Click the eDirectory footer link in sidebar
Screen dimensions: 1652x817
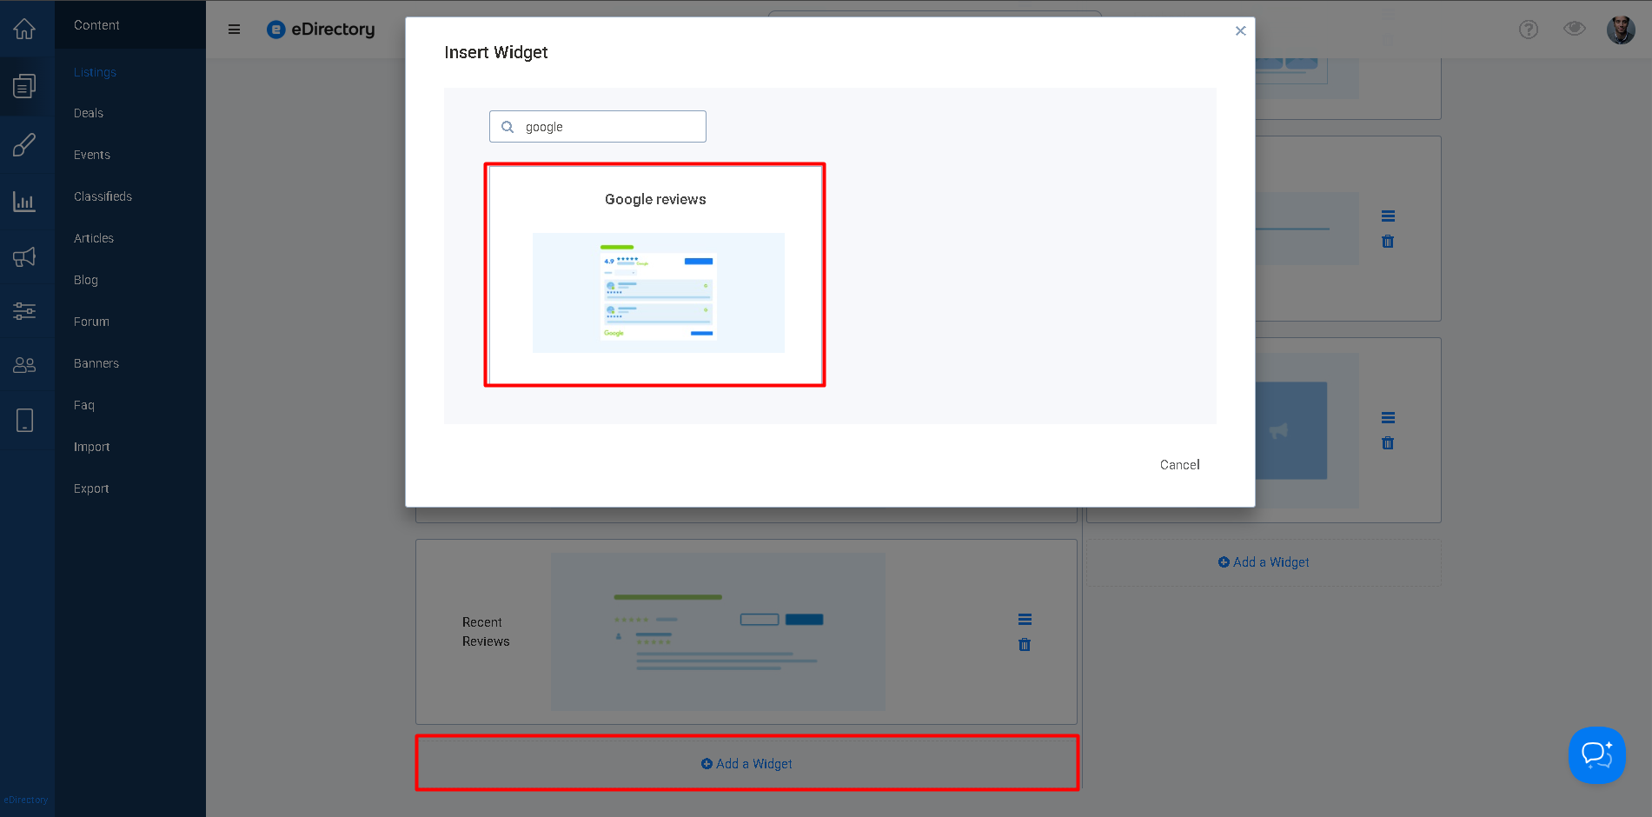tap(26, 800)
